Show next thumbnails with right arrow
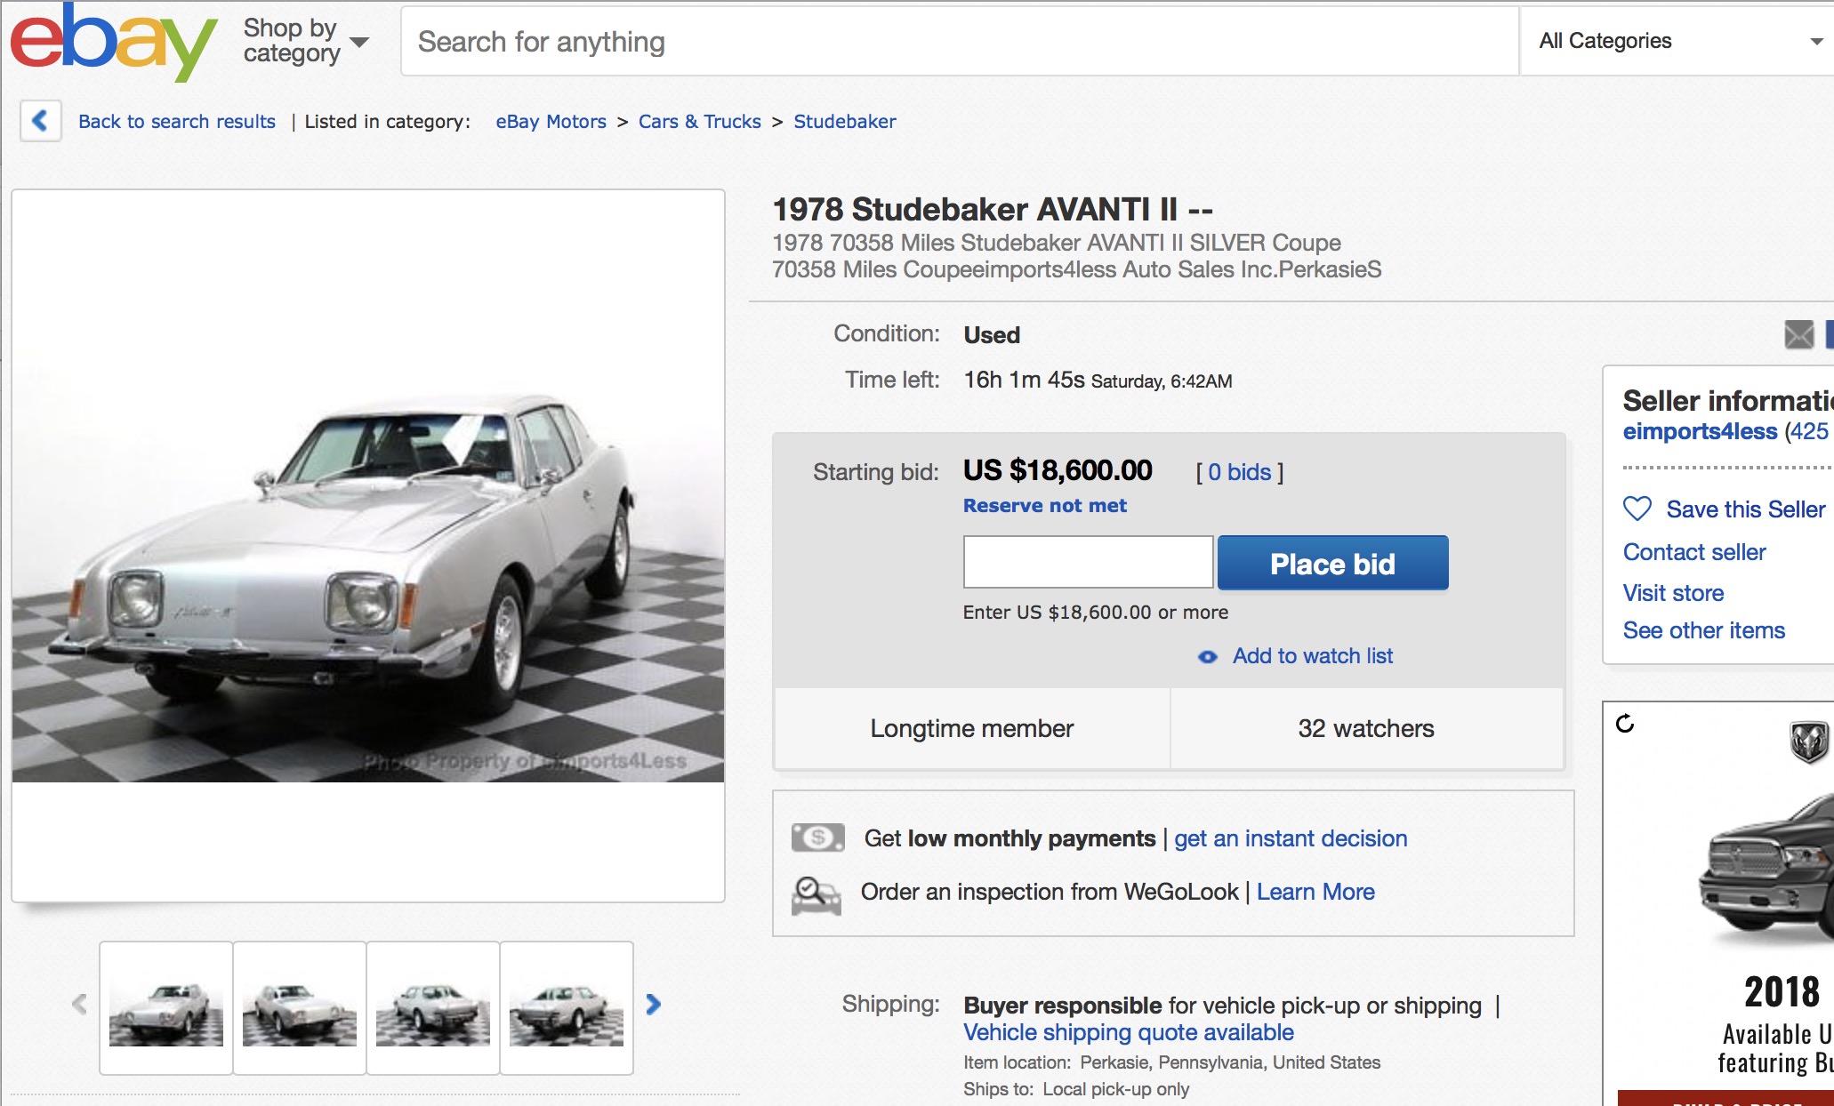Screen dimensions: 1834x1106 (x=654, y=1005)
